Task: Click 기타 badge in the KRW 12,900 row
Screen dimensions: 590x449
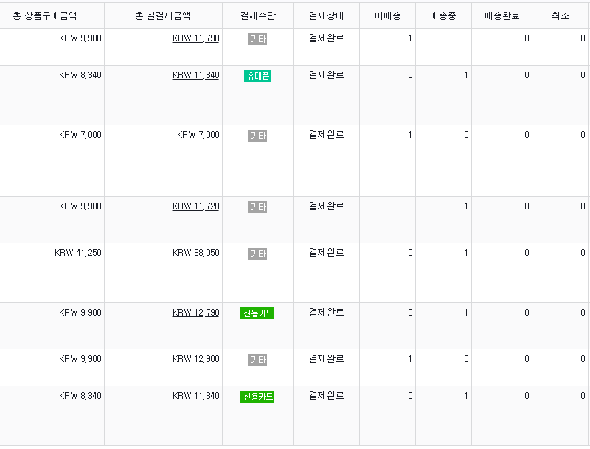Action: tap(257, 360)
